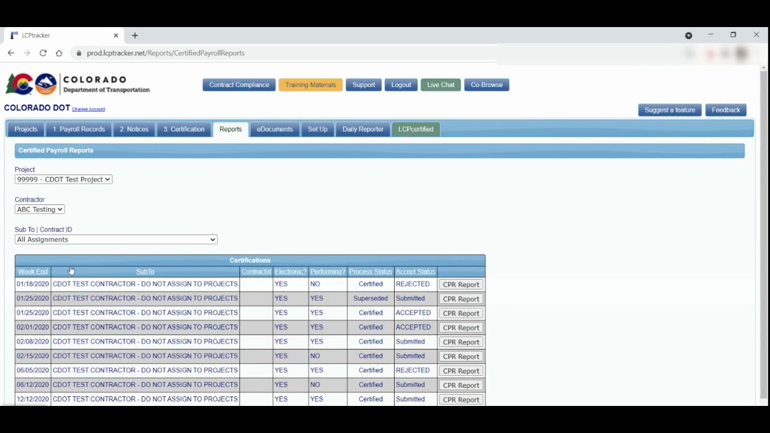The height and width of the screenshot is (433, 770).
Task: Open CPR Report for 01/18/2020 row
Action: point(461,284)
